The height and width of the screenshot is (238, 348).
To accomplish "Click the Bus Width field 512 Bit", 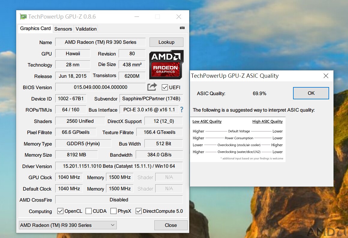I will tap(164, 143).
